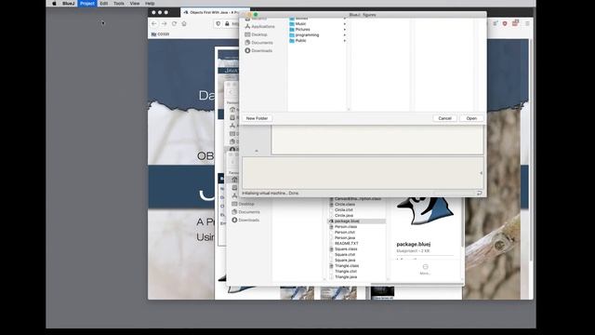This screenshot has width=595, height=335.
Task: Select Desktop in front dialog sidebar
Action: tap(257, 34)
